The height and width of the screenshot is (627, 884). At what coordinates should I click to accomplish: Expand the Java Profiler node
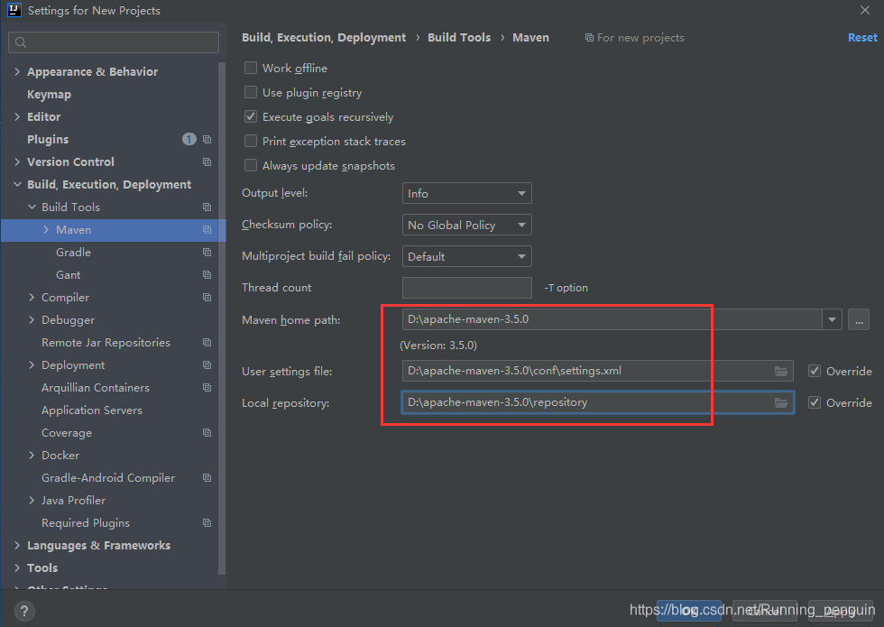coord(32,500)
